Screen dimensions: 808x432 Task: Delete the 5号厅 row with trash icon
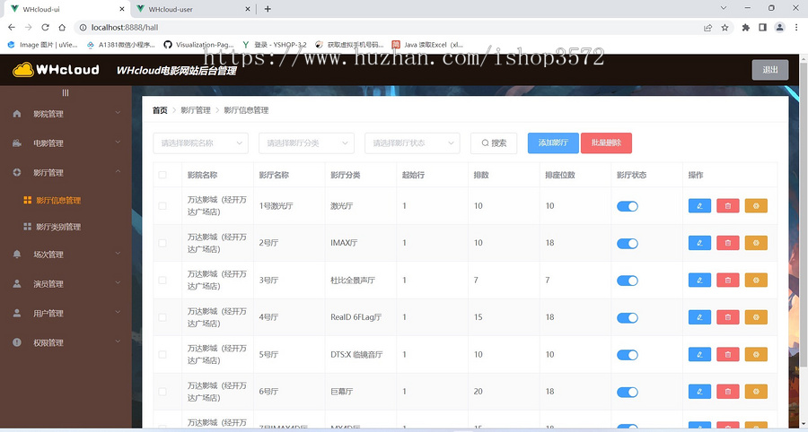[x=727, y=354]
